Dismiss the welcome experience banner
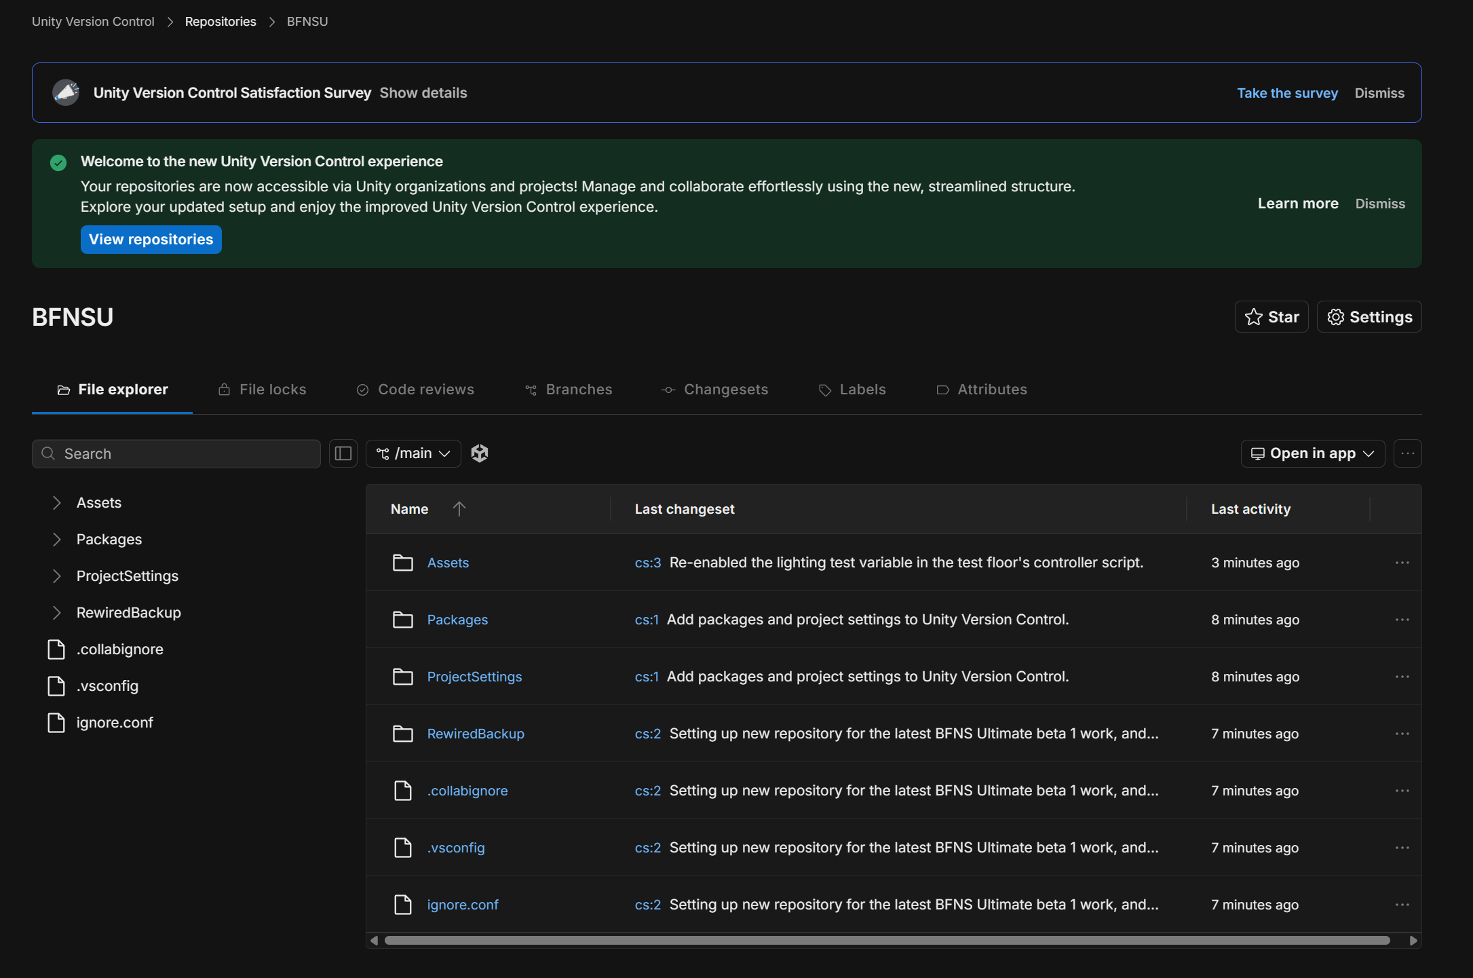The width and height of the screenshot is (1473, 978). coord(1379,204)
